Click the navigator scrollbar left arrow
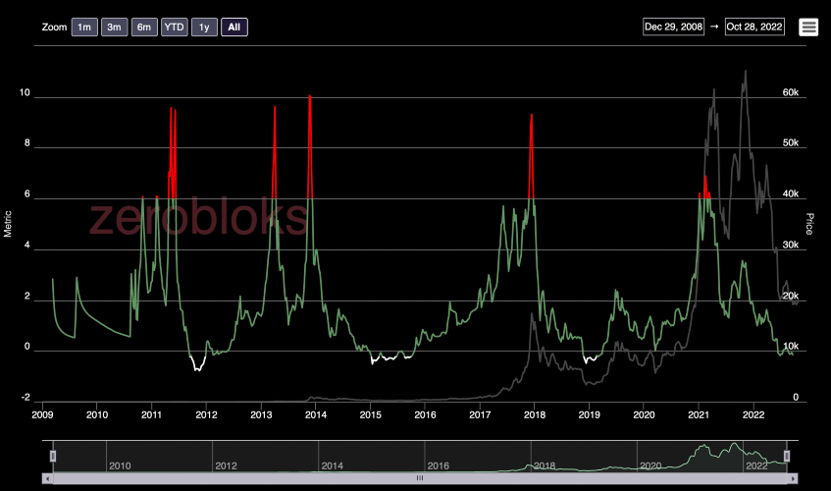Screen dimensions: 831x491 click(x=48, y=478)
